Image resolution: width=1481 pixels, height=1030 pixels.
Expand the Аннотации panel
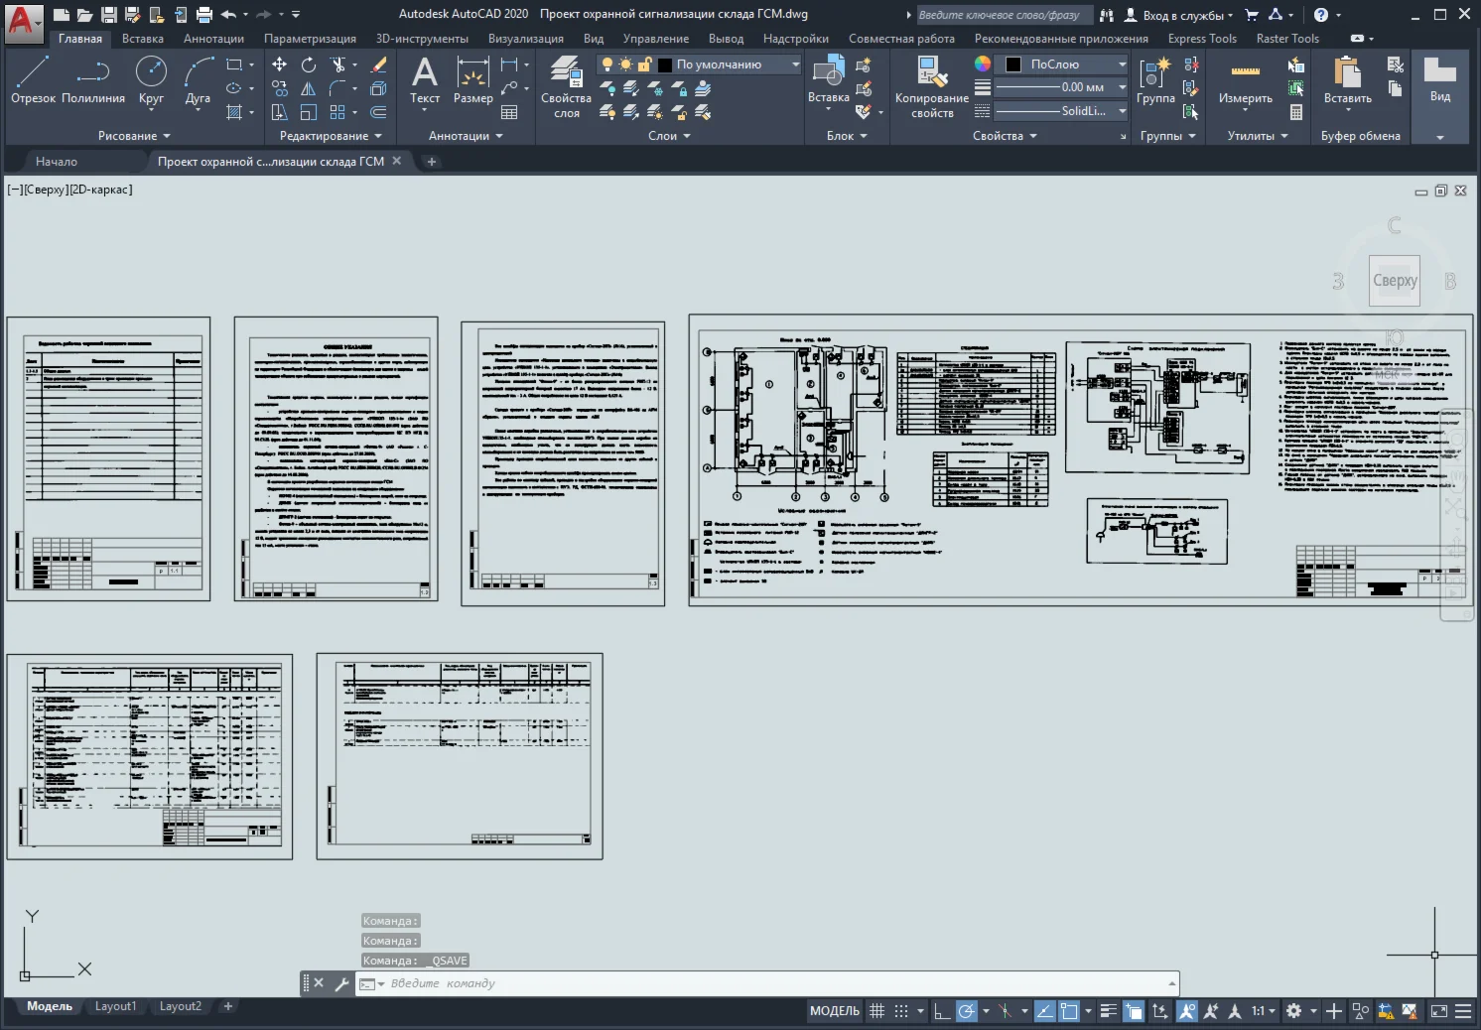click(466, 136)
